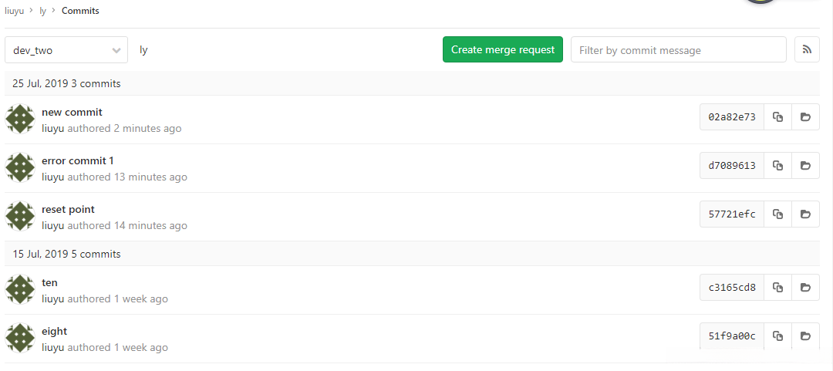
Task: Click the Create merge request button
Action: (x=503, y=49)
